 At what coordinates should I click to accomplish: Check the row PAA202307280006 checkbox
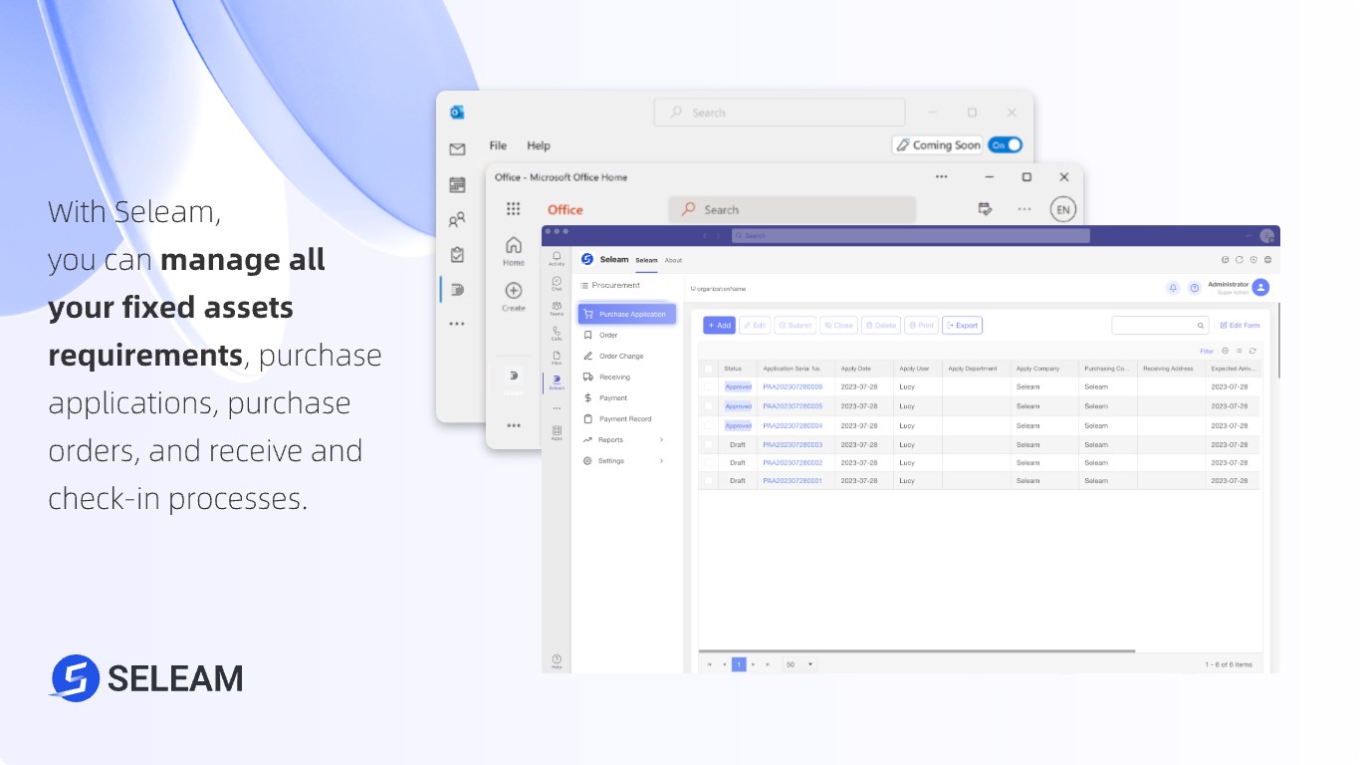[x=708, y=386]
